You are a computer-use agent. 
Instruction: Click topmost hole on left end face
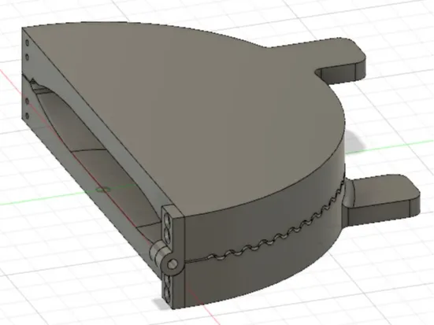(x=27, y=42)
